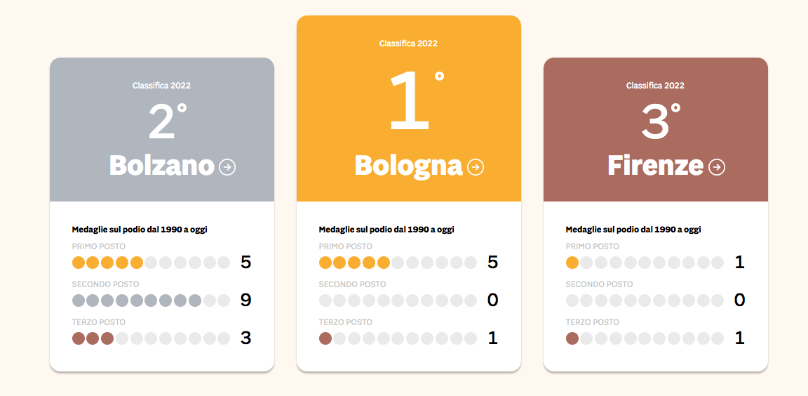Click Bologna's primo posto gold dots row
This screenshot has height=396, width=808.
coord(398,263)
